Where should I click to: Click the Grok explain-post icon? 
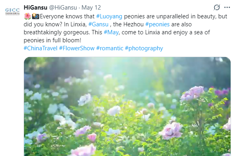pyautogui.click(x=217, y=7)
